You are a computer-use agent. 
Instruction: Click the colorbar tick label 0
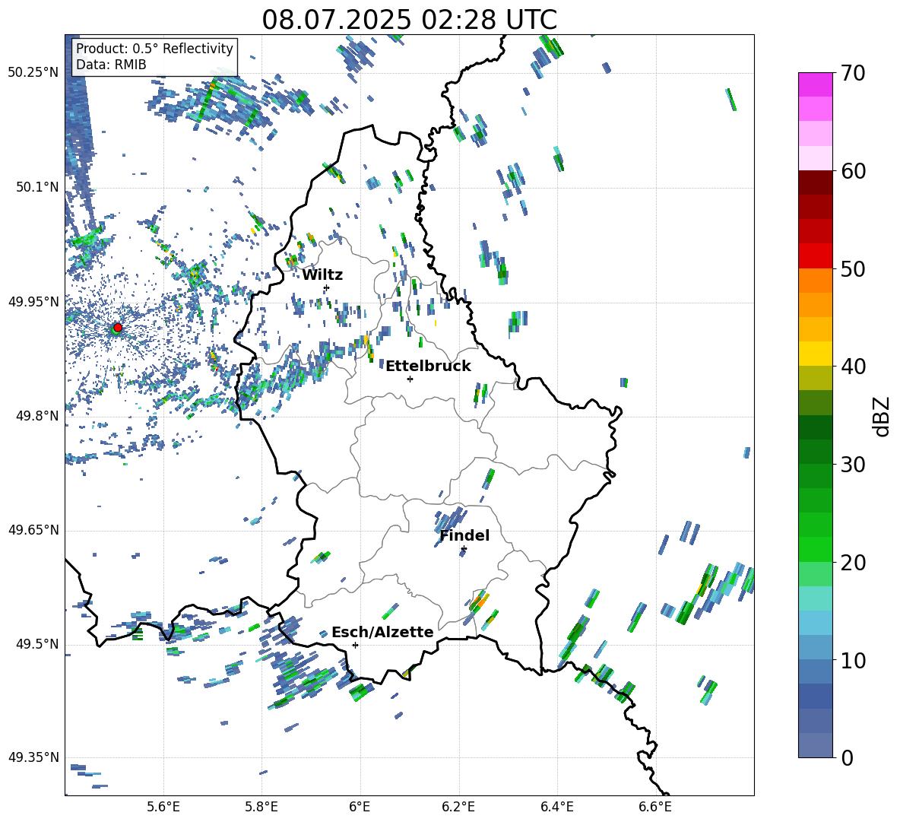(x=847, y=758)
